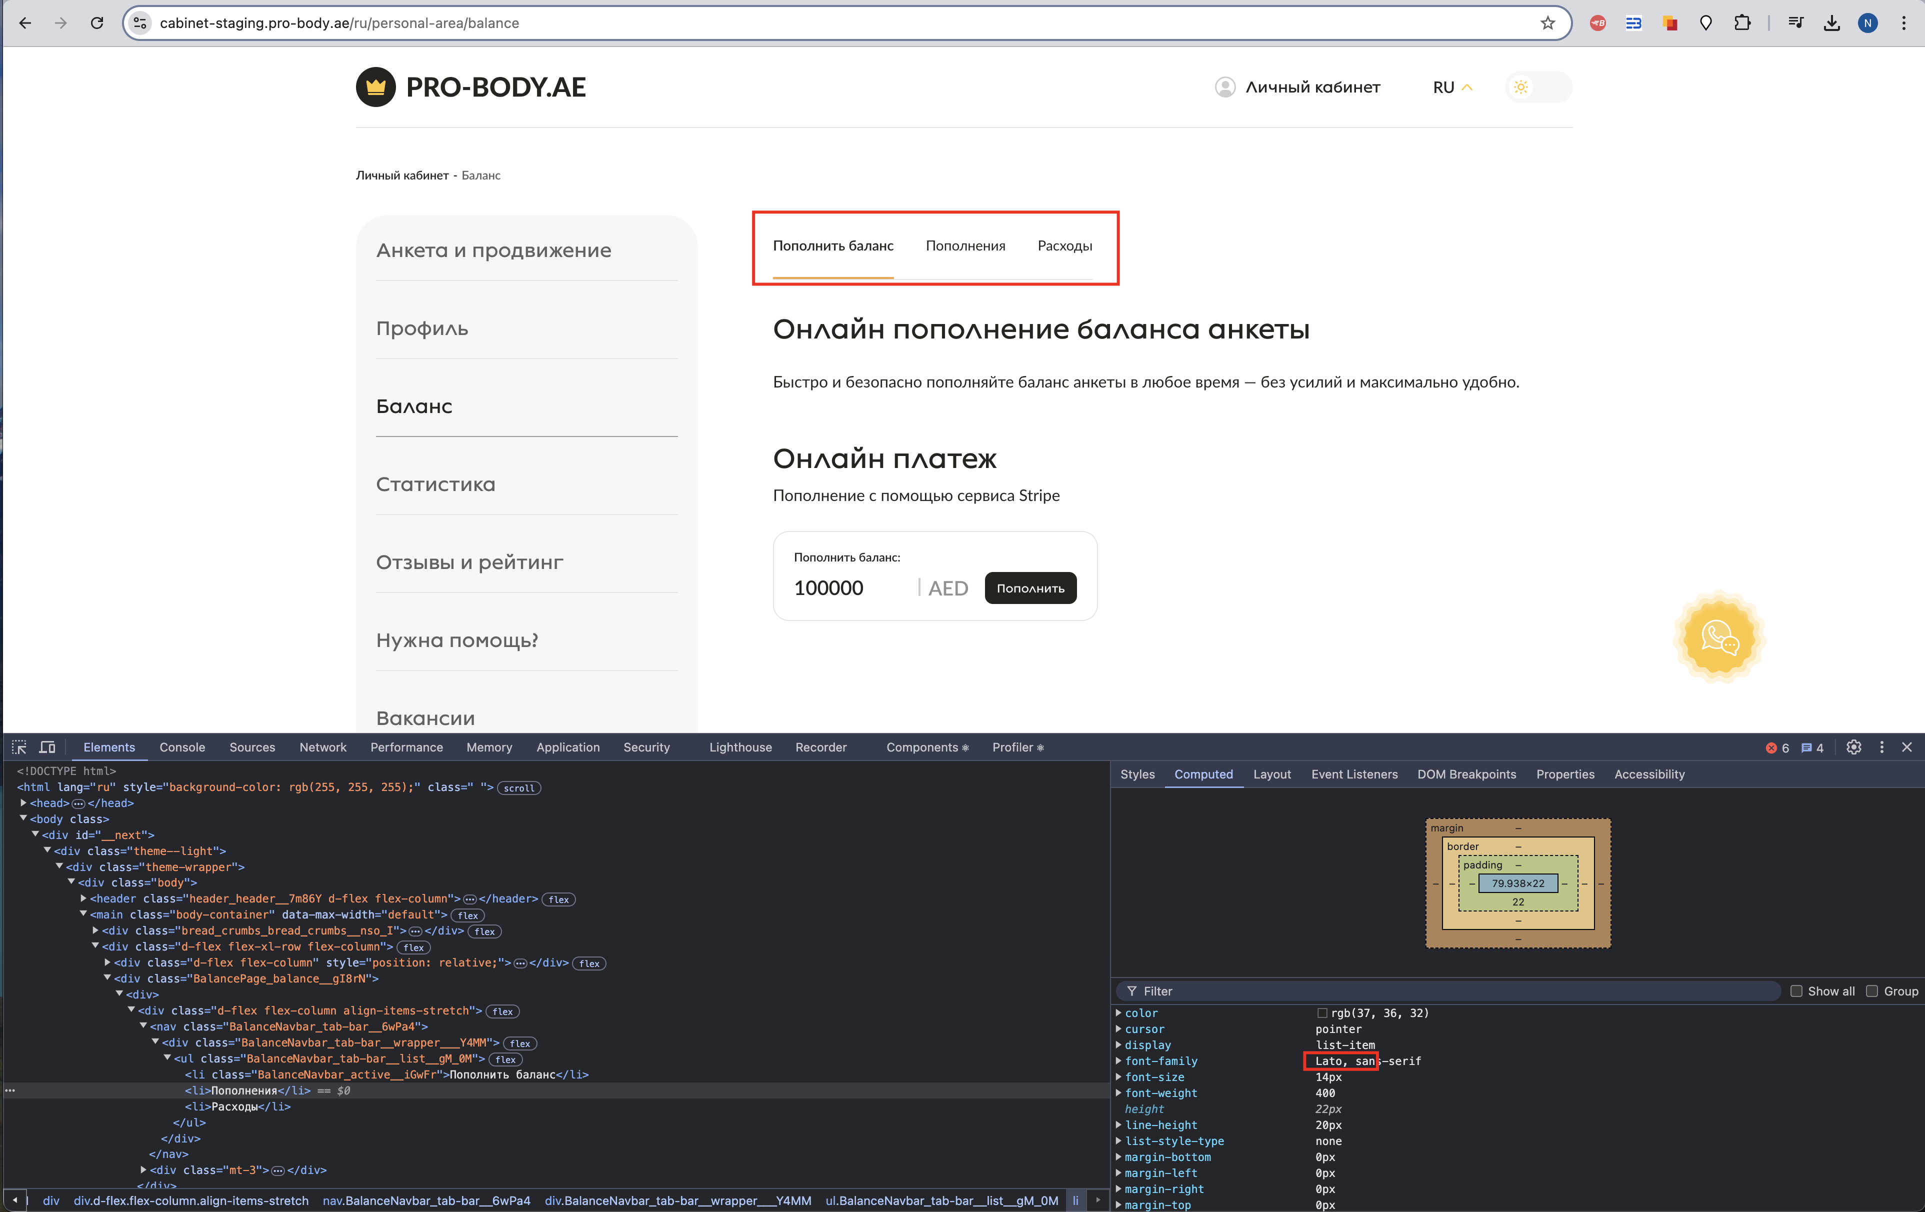Viewport: 1925px width, 1212px height.
Task: Expand the head element in the DOM tree
Action: [x=24, y=802]
